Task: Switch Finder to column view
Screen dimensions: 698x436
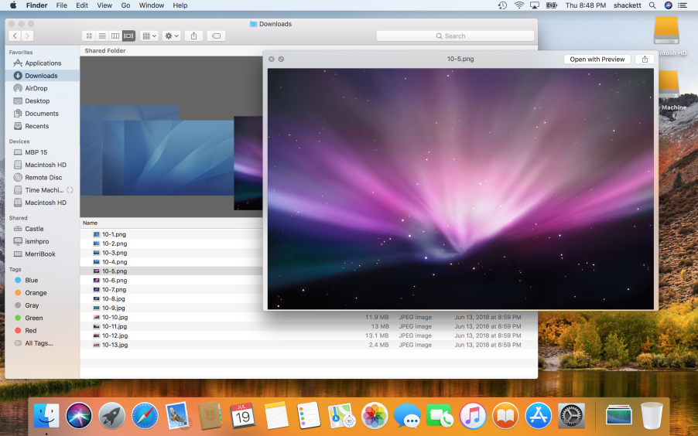Action: coord(115,36)
